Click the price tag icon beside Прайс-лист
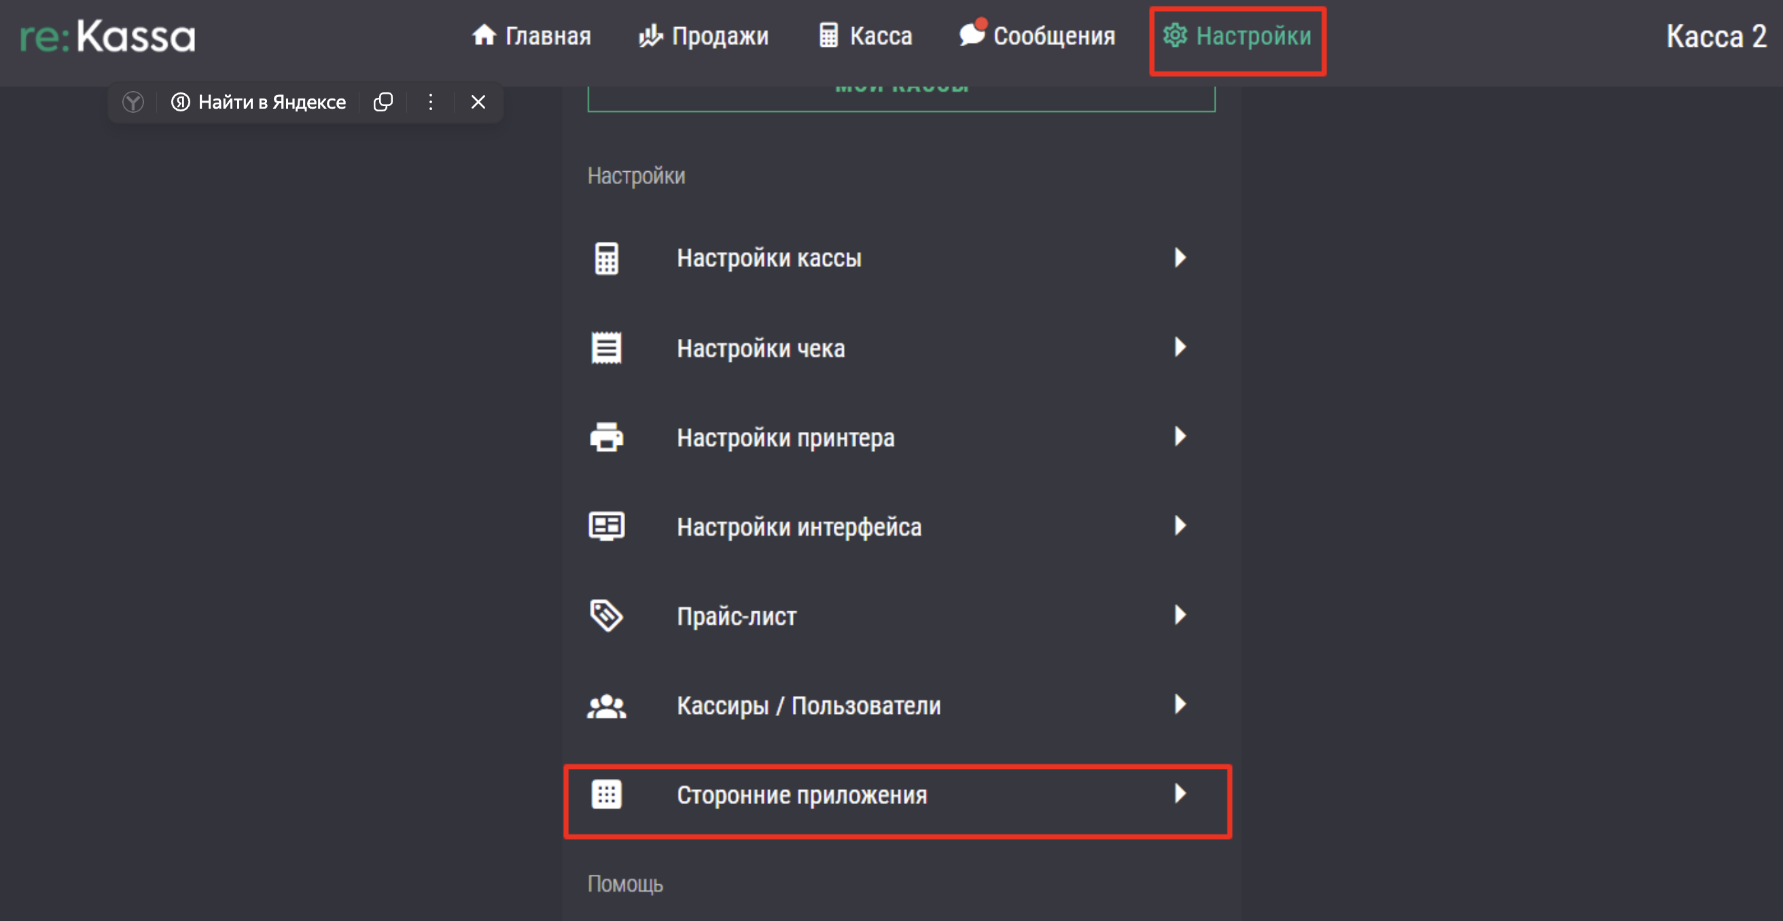The width and height of the screenshot is (1783, 921). [x=606, y=616]
